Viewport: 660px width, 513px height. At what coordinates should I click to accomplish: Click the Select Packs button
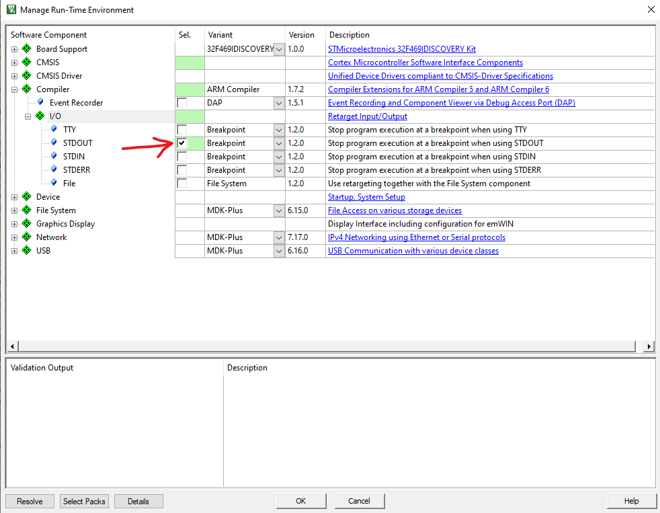click(x=84, y=501)
